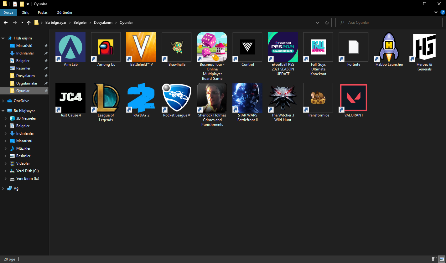Expand the Müzikler tree node
The width and height of the screenshot is (446, 263).
[5, 148]
